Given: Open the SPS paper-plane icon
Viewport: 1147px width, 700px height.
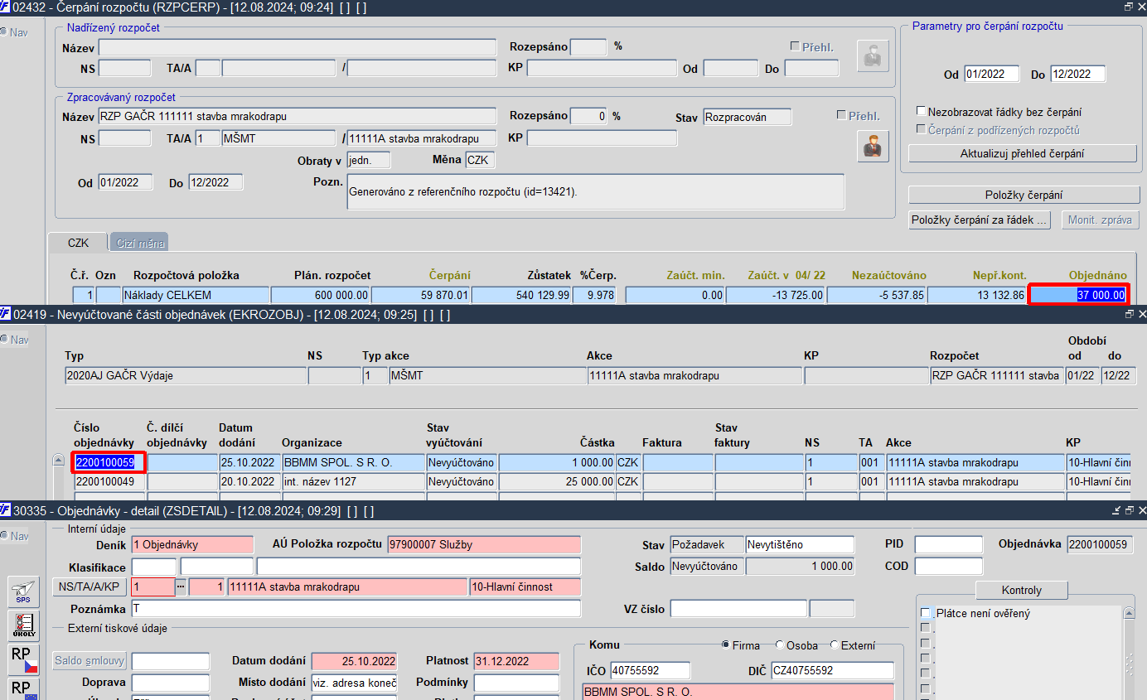Looking at the screenshot, I should 22,592.
